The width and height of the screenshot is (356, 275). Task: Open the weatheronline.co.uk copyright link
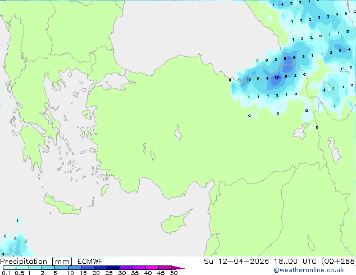click(309, 270)
